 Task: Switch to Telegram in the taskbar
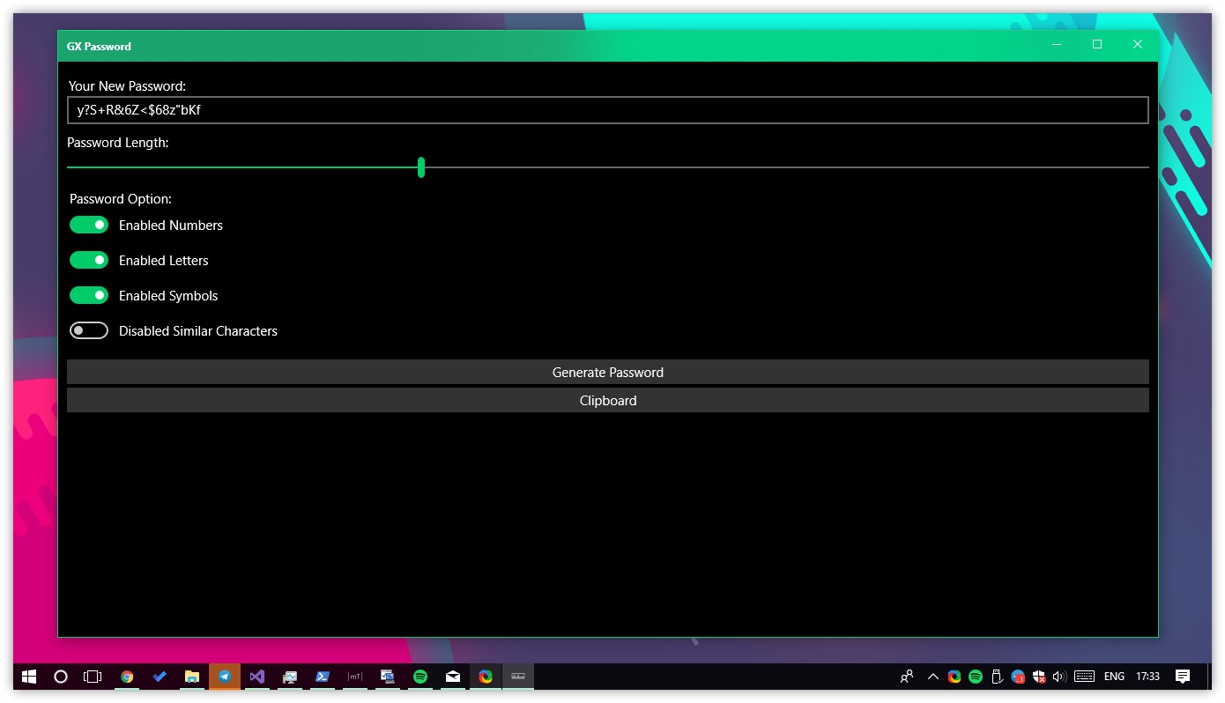[225, 677]
